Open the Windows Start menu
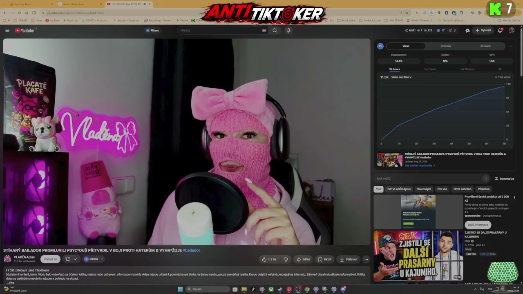The width and height of the screenshot is (523, 294). 180,289
